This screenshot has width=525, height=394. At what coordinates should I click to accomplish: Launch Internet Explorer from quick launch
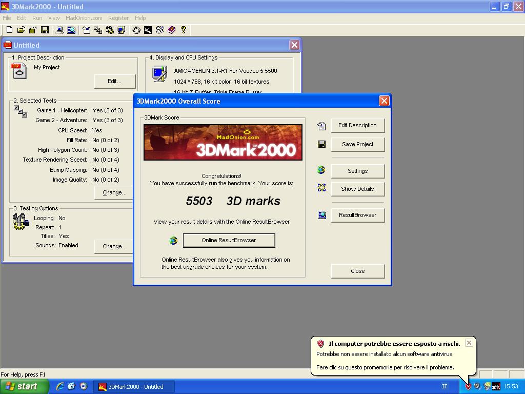60,386
